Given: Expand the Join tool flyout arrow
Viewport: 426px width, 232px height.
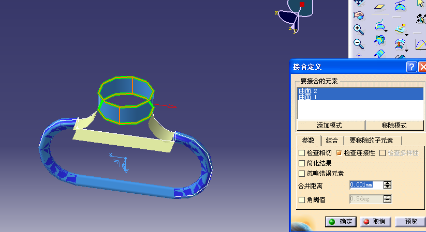Looking at the screenshot, I should pyautogui.click(x=386, y=31).
